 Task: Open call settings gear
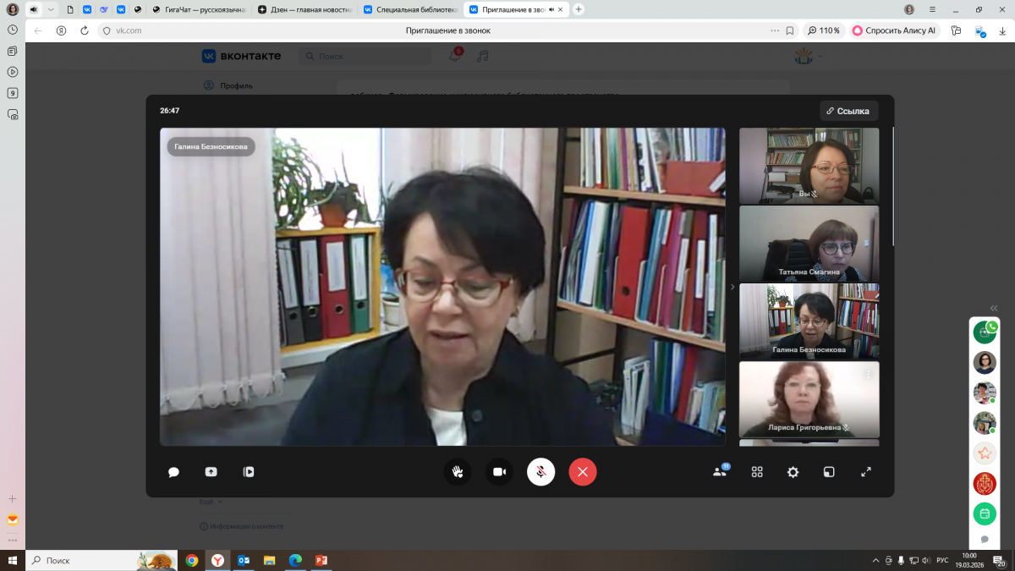793,472
